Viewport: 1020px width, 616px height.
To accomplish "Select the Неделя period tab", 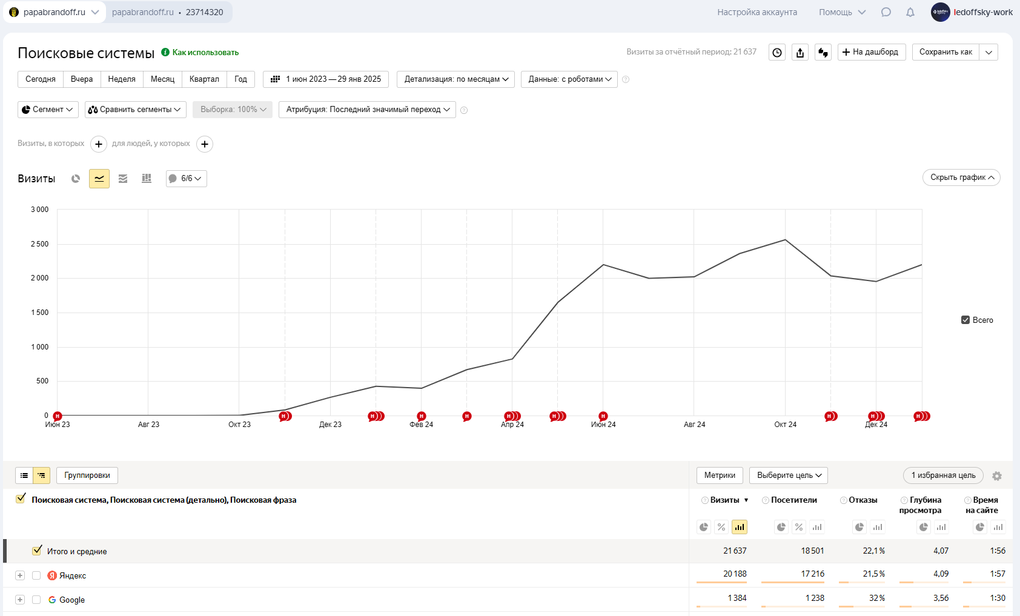I will 122,79.
